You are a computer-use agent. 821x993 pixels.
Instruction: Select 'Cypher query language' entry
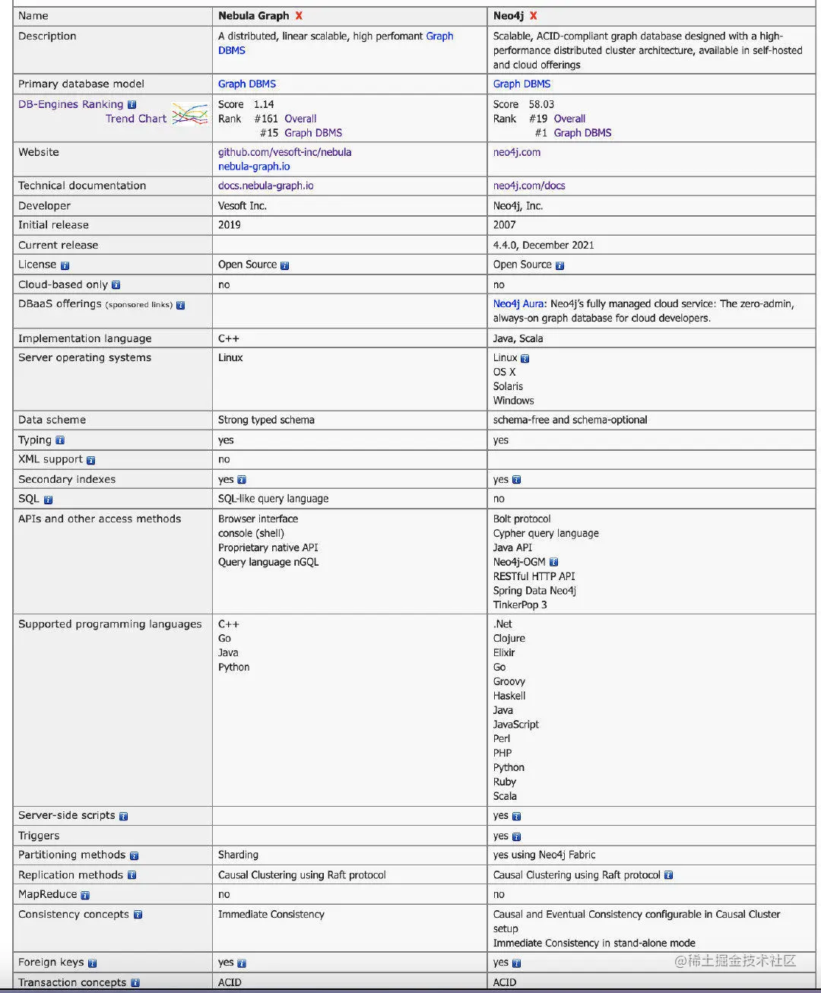click(546, 533)
